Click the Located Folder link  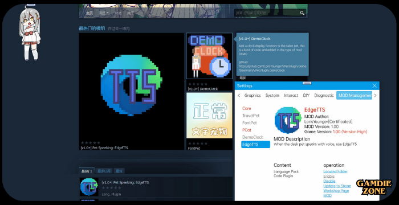pyautogui.click(x=335, y=171)
